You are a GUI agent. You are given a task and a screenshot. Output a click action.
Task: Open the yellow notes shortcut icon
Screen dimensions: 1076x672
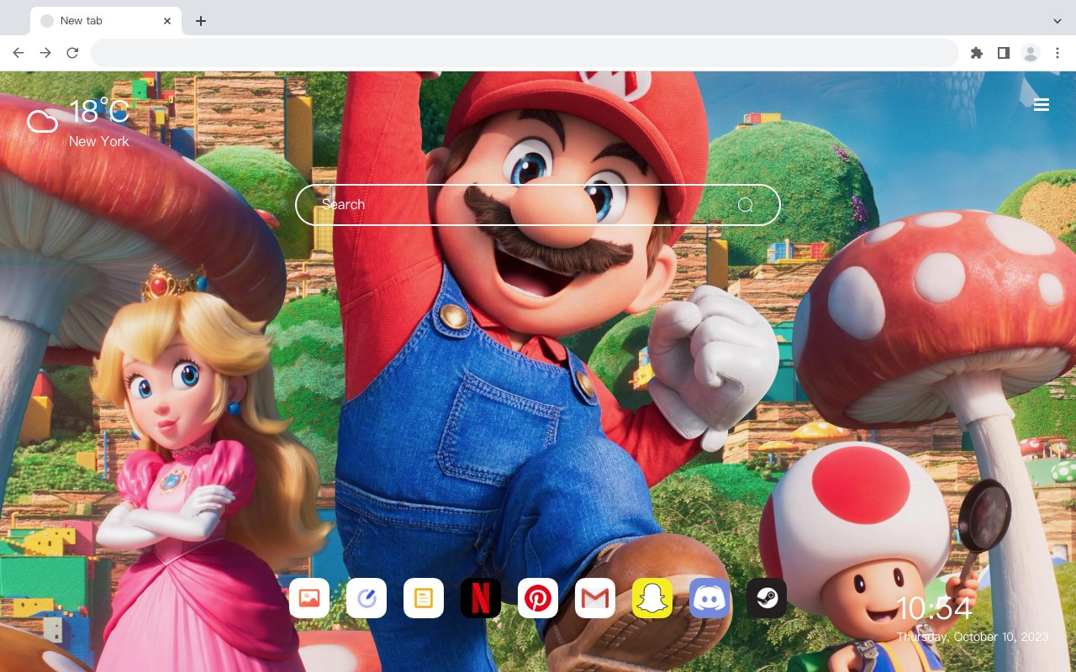424,598
